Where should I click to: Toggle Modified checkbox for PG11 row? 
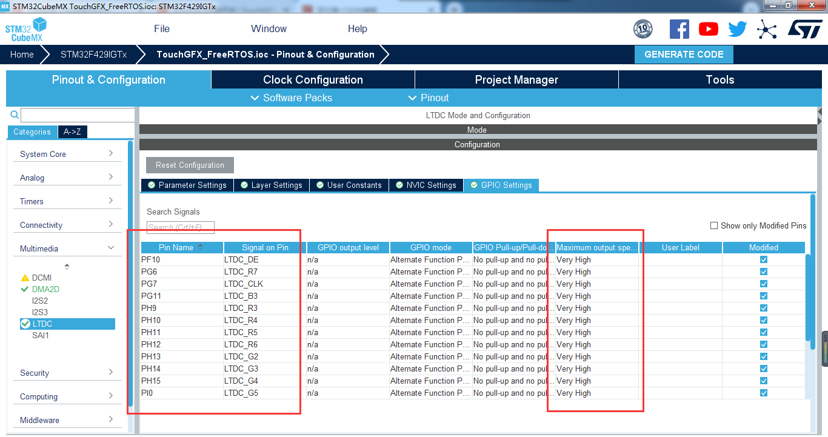pyautogui.click(x=764, y=296)
